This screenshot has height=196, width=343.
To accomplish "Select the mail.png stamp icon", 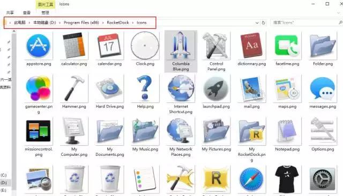I will click(252, 92).
